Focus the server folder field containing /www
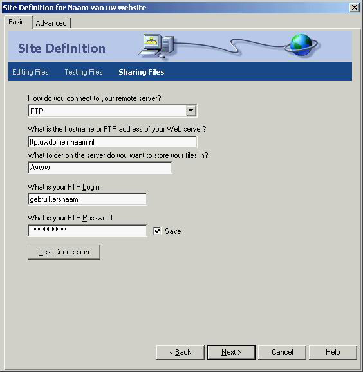The width and height of the screenshot is (363, 372). pos(100,168)
